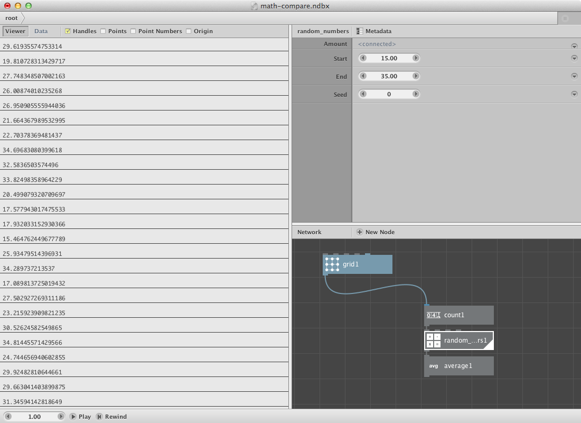Increase the End value with right arrow
Viewport: 581px width, 423px height.
point(416,76)
